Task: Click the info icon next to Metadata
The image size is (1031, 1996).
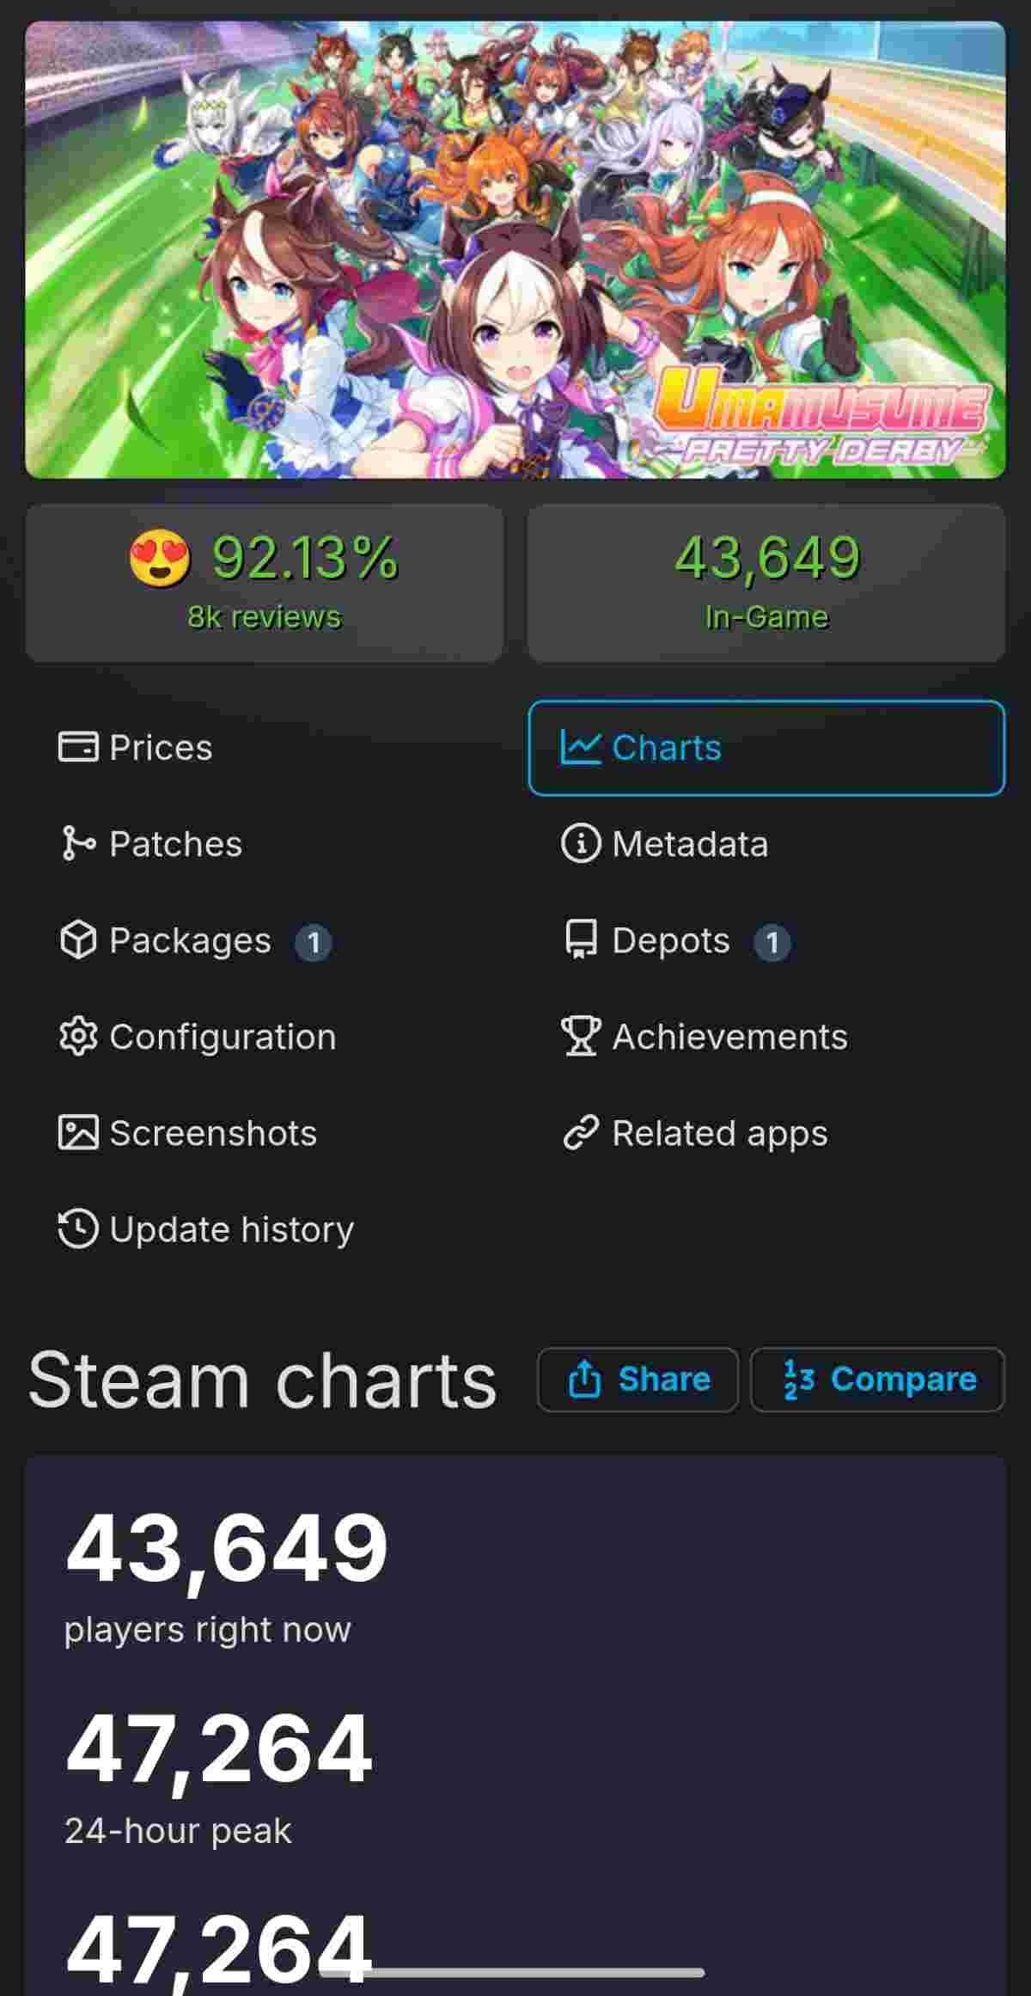Action: pos(581,843)
